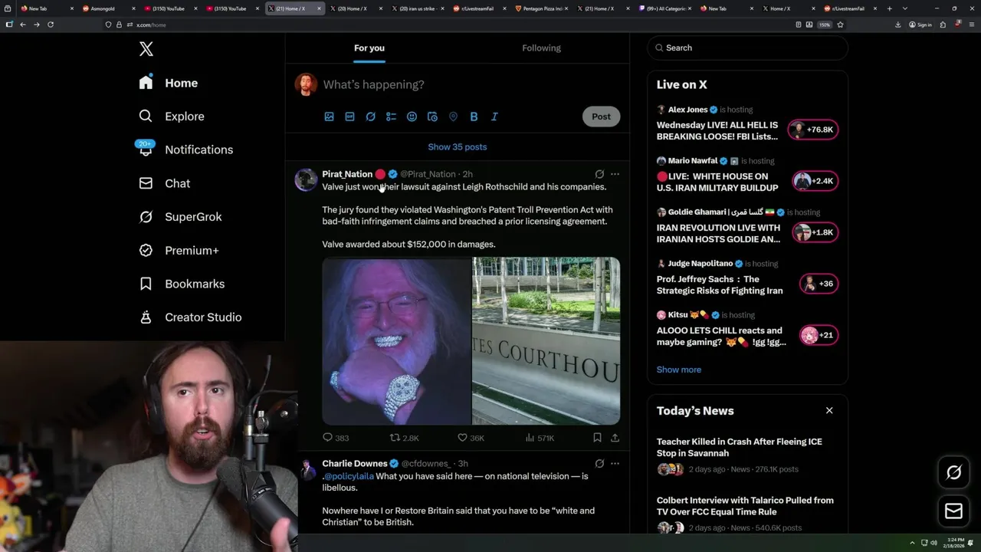Click browser Sign in button
Viewport: 981px width, 552px height.
[920, 25]
